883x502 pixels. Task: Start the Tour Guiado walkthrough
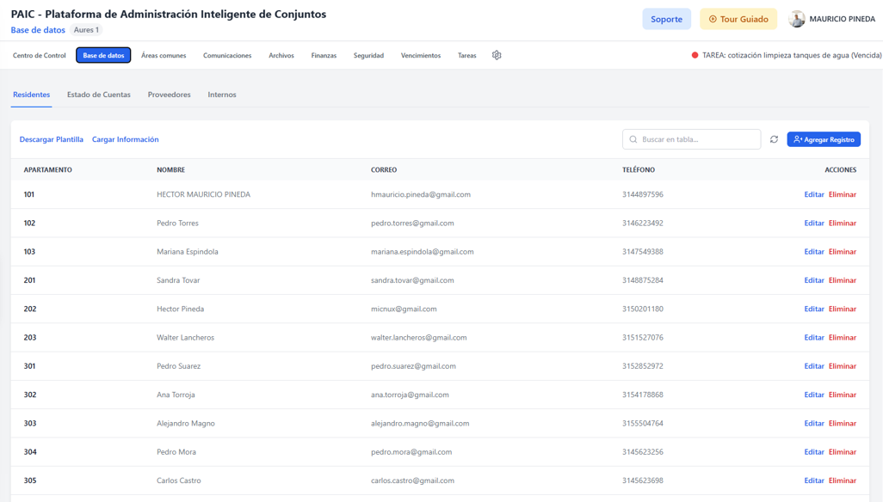click(738, 19)
